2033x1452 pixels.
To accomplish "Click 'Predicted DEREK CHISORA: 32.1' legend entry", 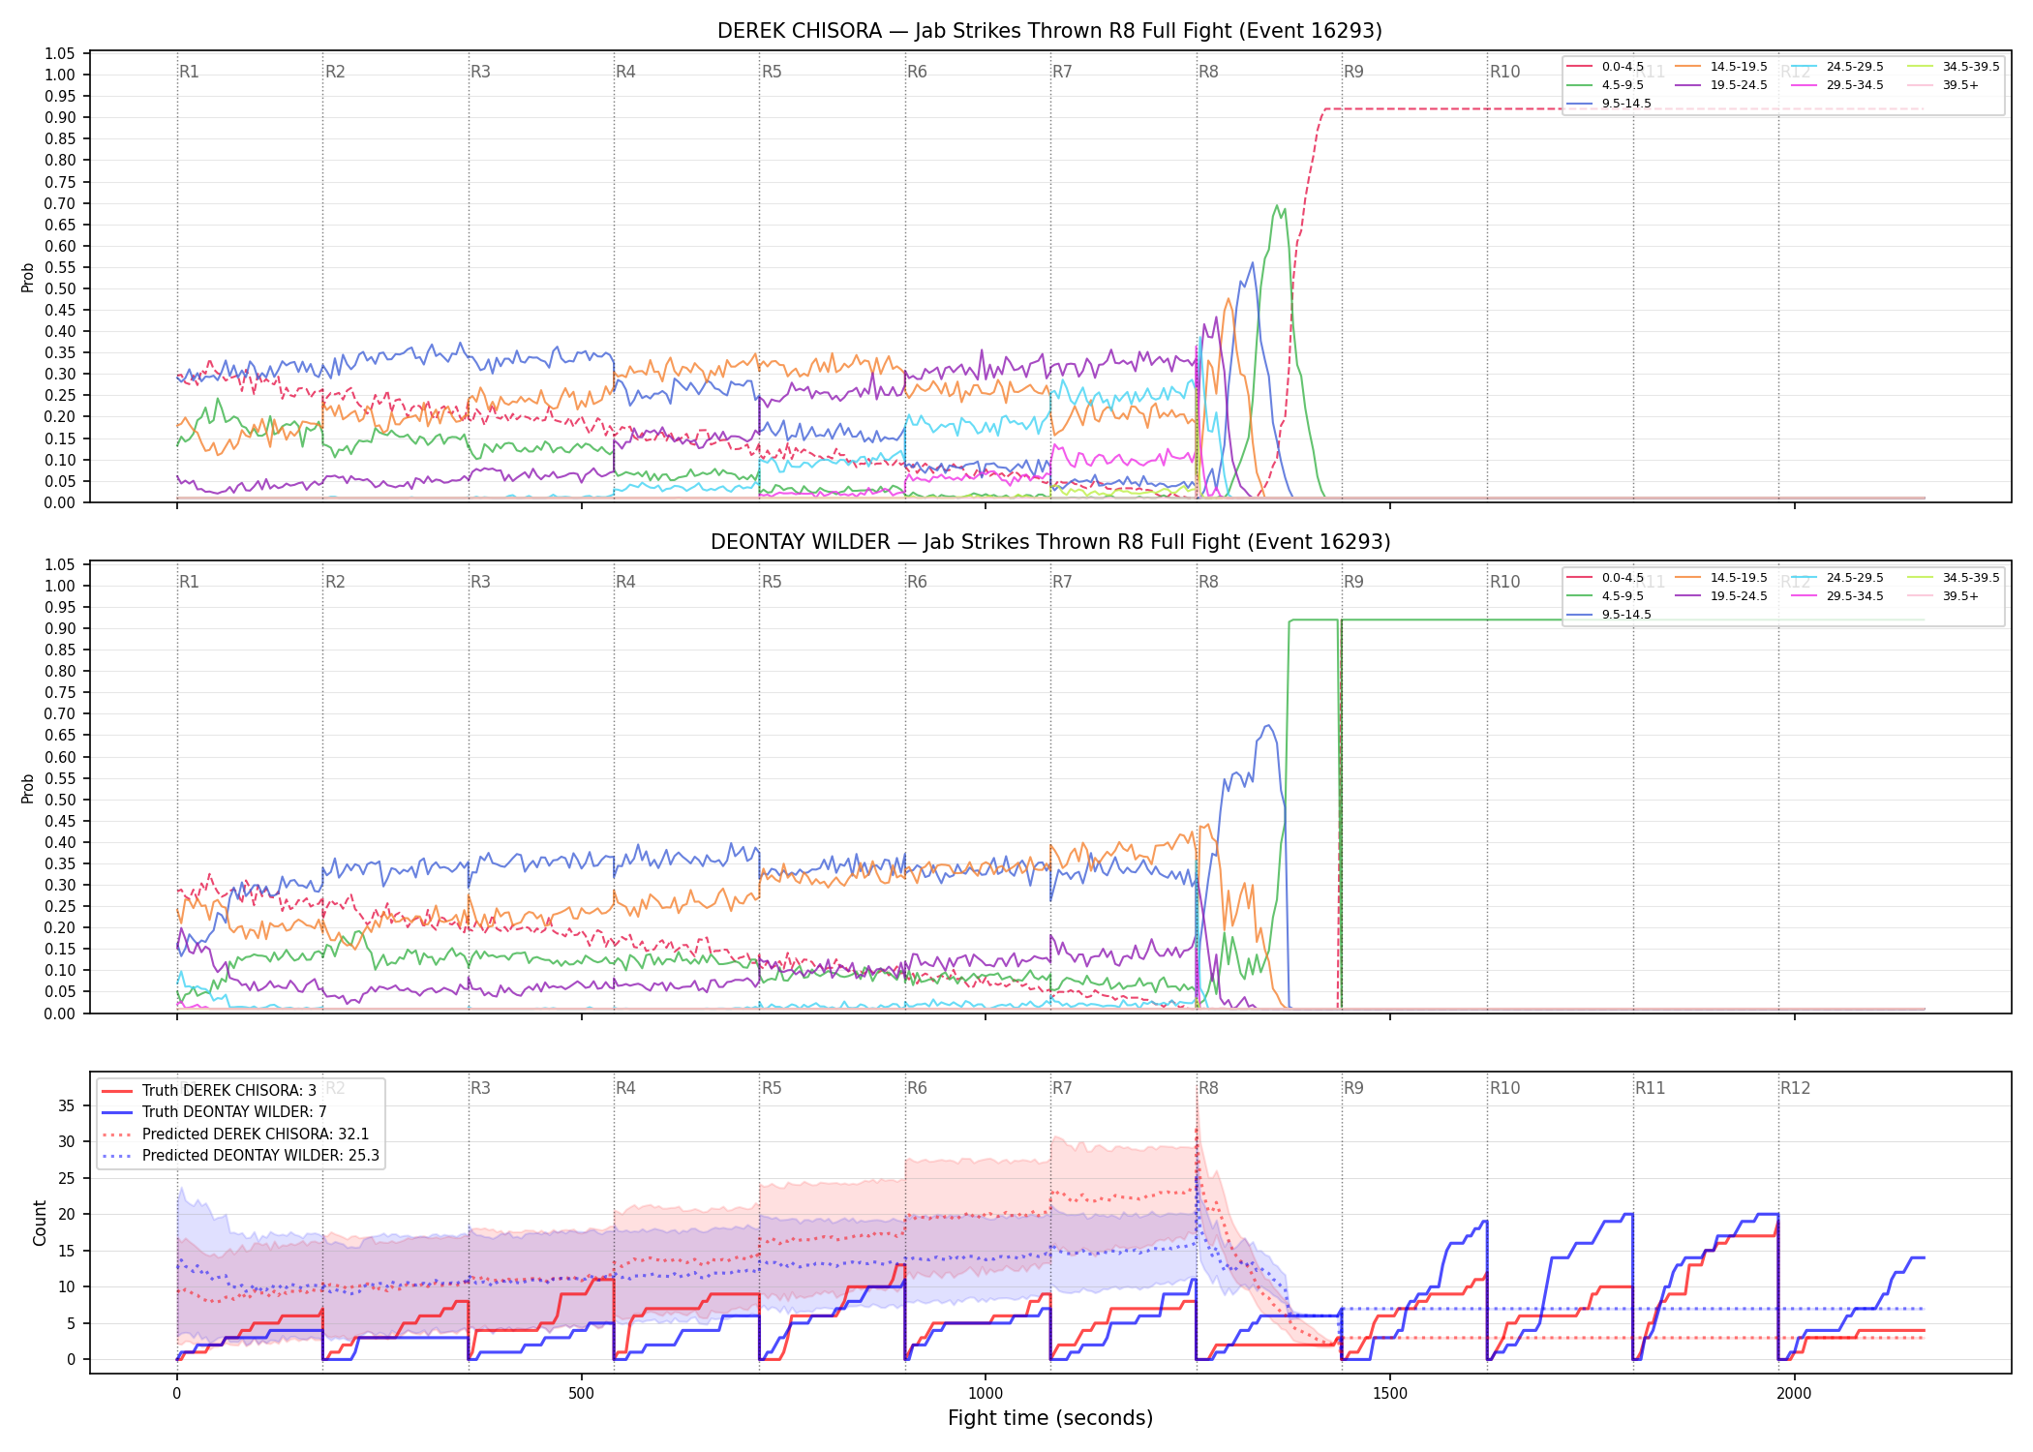I will tap(235, 1134).
